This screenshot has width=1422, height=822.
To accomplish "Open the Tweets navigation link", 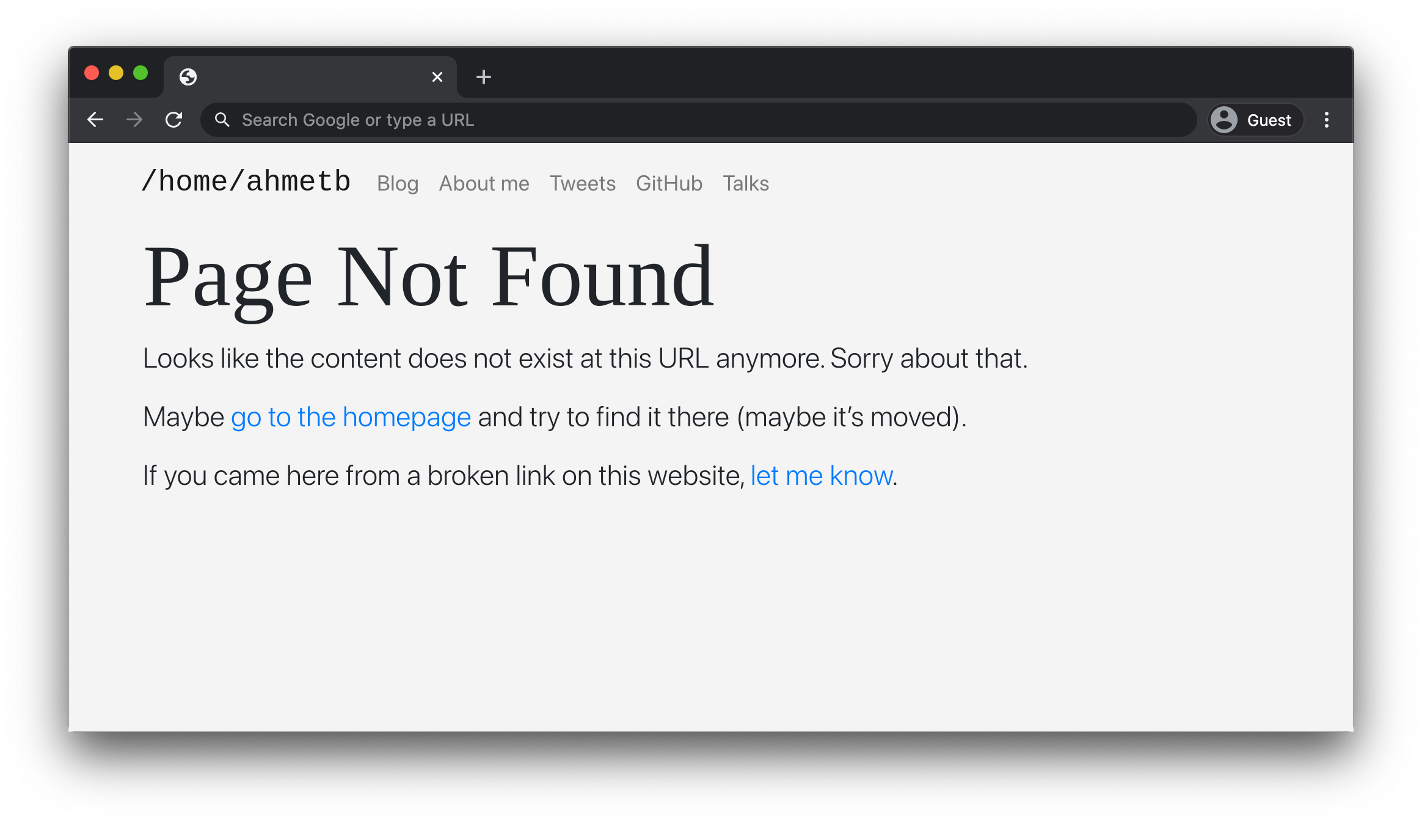I will (x=582, y=184).
